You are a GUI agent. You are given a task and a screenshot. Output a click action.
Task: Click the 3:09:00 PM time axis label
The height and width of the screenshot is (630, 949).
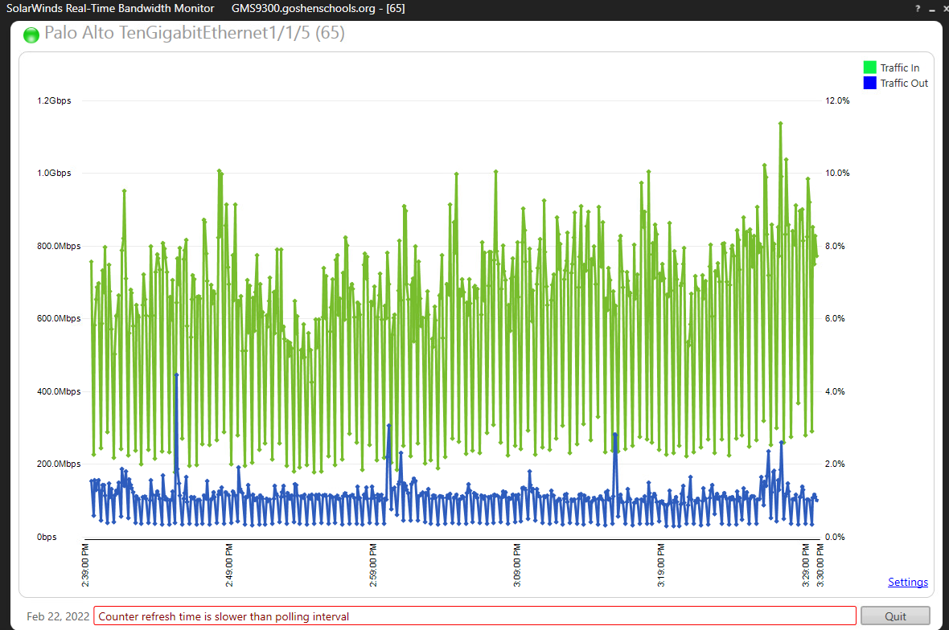tap(517, 565)
